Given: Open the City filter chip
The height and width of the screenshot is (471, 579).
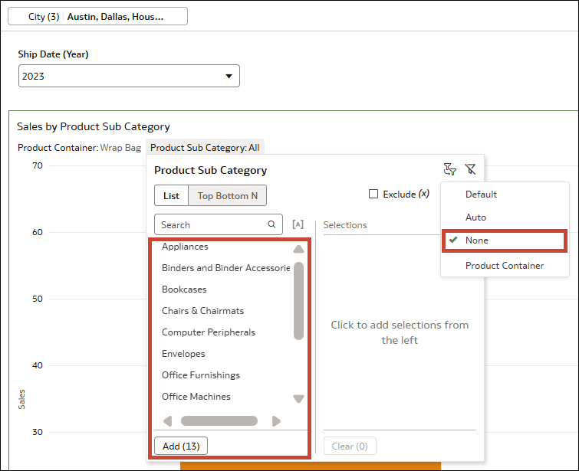Looking at the screenshot, I should (97, 17).
